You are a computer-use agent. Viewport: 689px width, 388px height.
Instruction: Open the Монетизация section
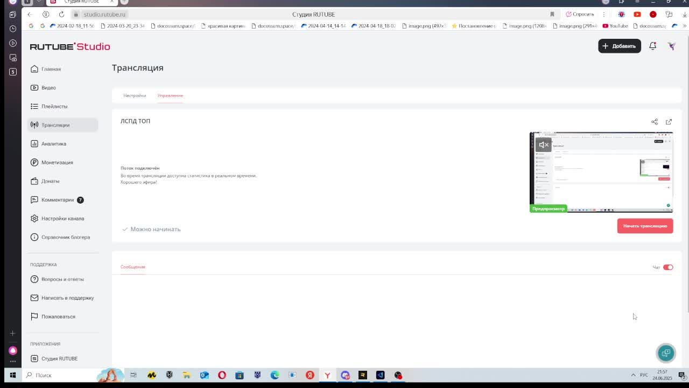pyautogui.click(x=52, y=162)
